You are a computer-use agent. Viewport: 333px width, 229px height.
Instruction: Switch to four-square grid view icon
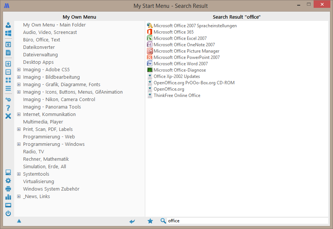pyautogui.click(x=8, y=80)
